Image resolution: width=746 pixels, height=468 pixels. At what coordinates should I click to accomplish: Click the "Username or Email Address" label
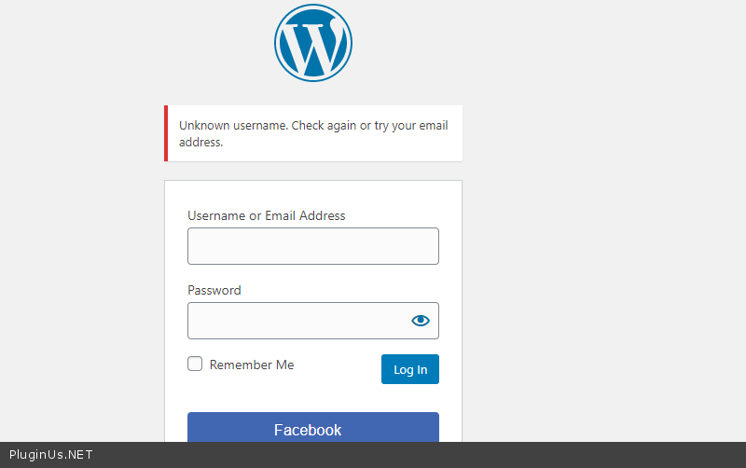tap(267, 215)
